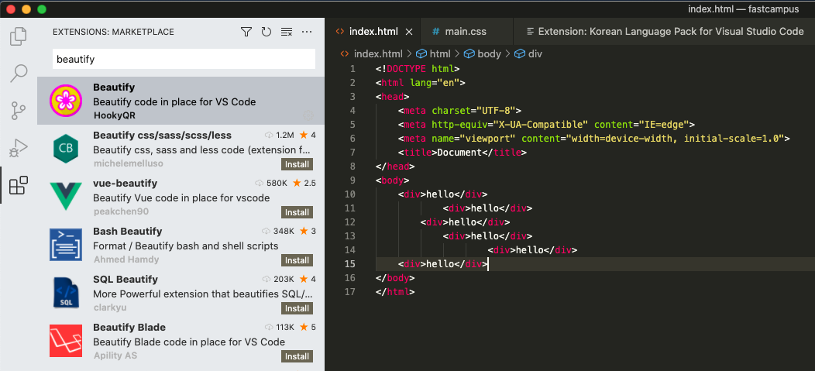Screen dimensions: 815x371
Task: Click the Bash Beautify terminal icon
Action: [66, 244]
